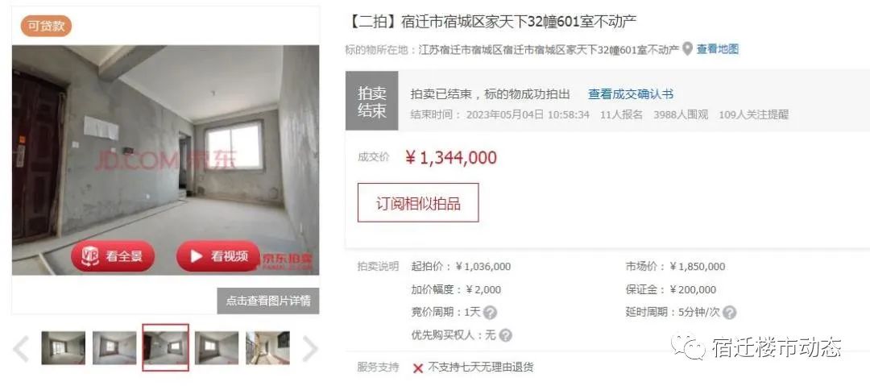Open the VR 看全景 panorama view
Screen dimensions: 870x386
click(113, 256)
